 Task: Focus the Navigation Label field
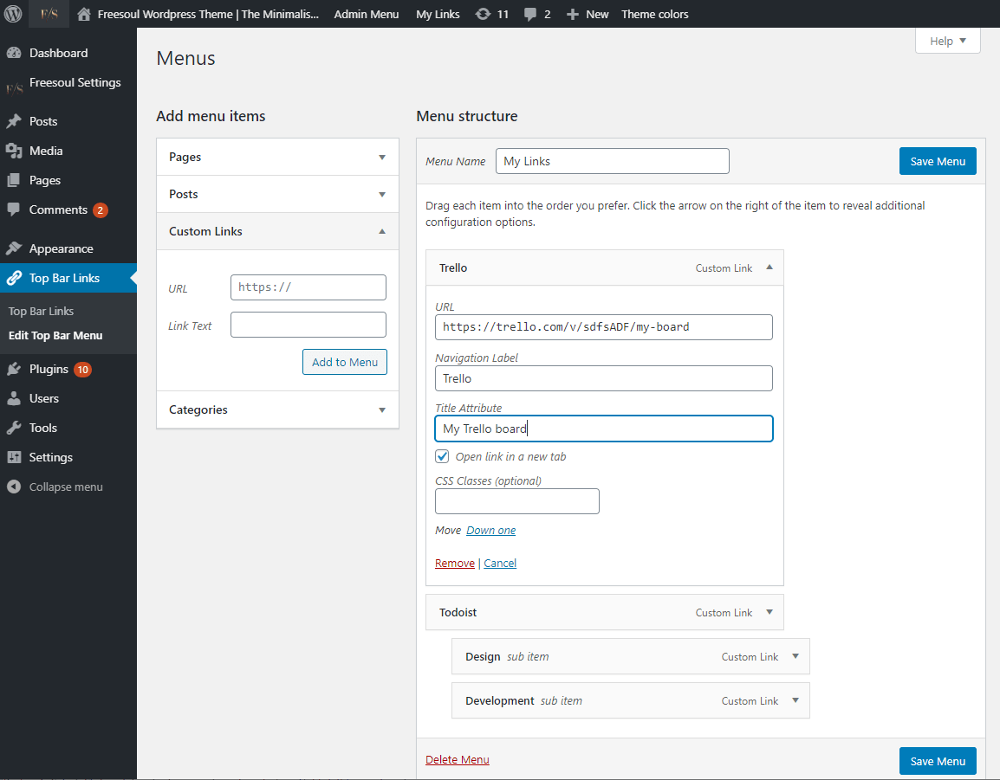(603, 378)
